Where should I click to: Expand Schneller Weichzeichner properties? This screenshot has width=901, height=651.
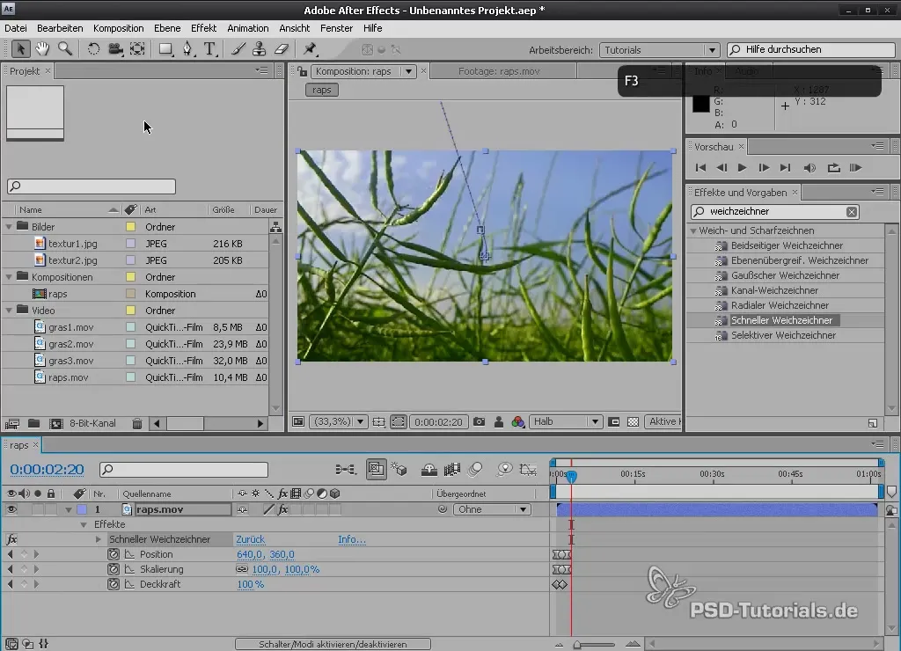pos(99,539)
